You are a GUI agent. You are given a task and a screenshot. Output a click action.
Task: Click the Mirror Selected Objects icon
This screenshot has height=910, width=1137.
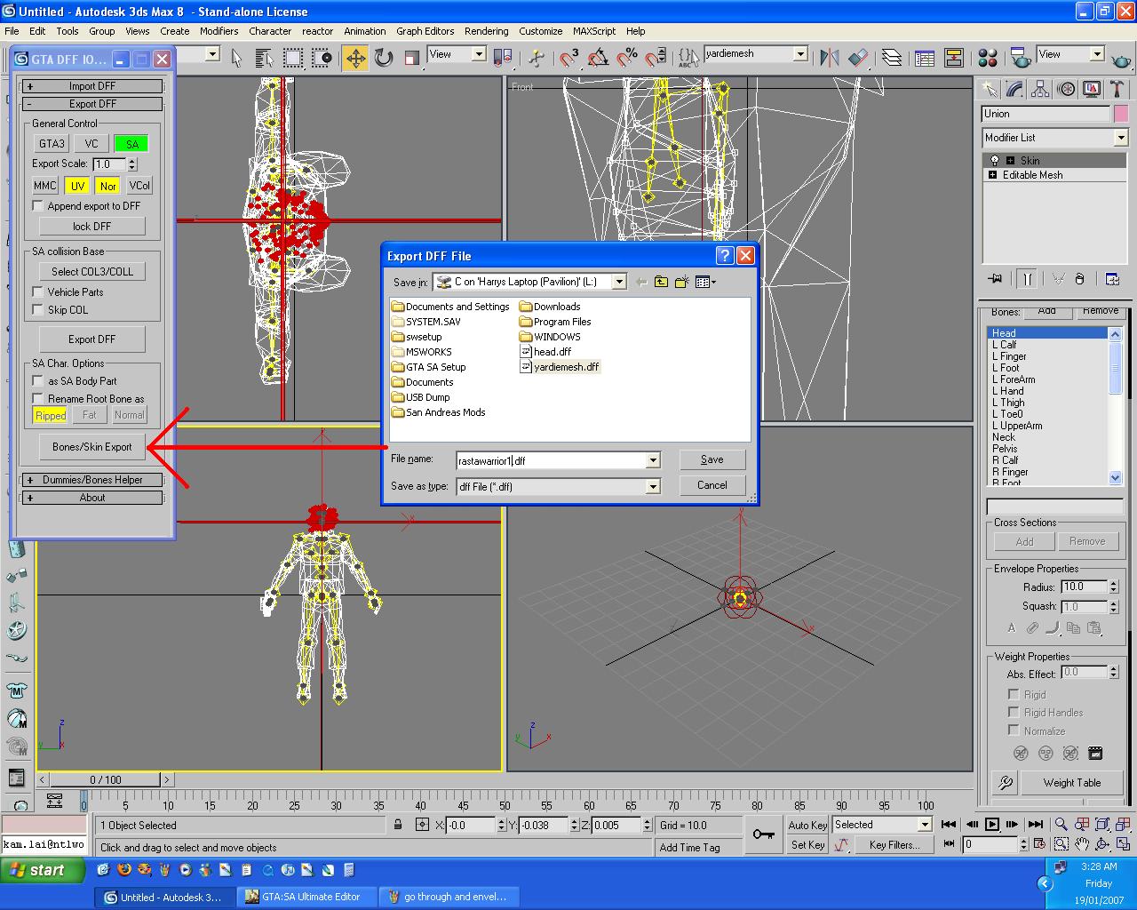coord(830,59)
